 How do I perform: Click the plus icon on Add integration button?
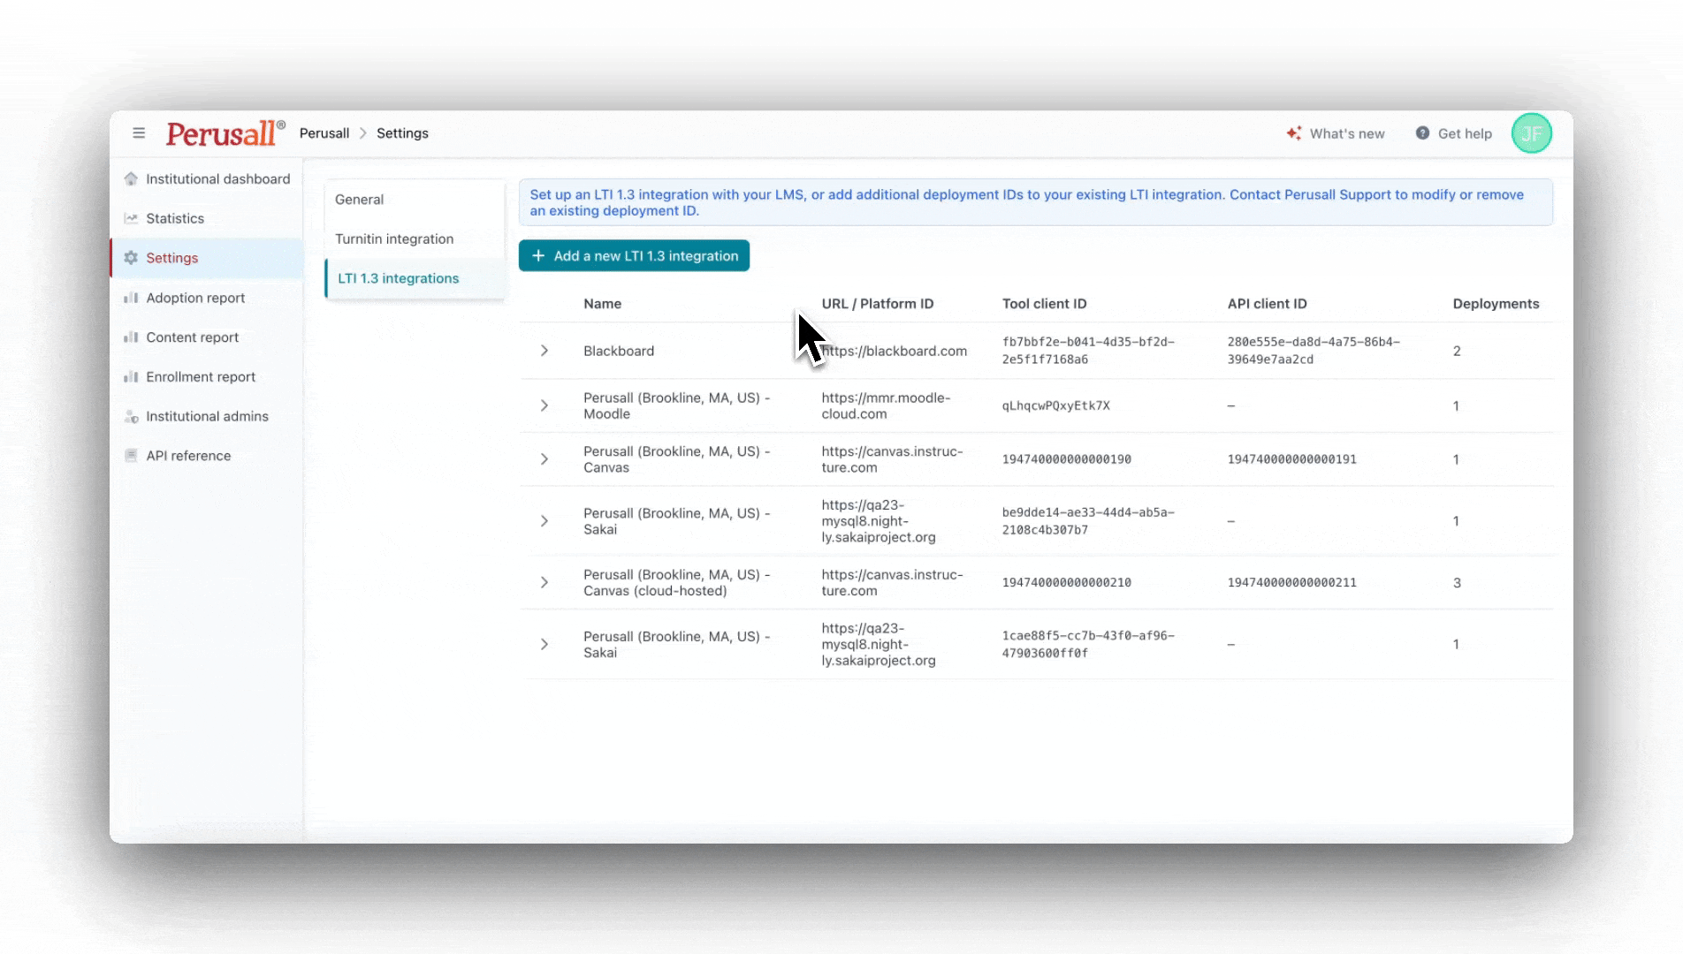pyautogui.click(x=538, y=256)
